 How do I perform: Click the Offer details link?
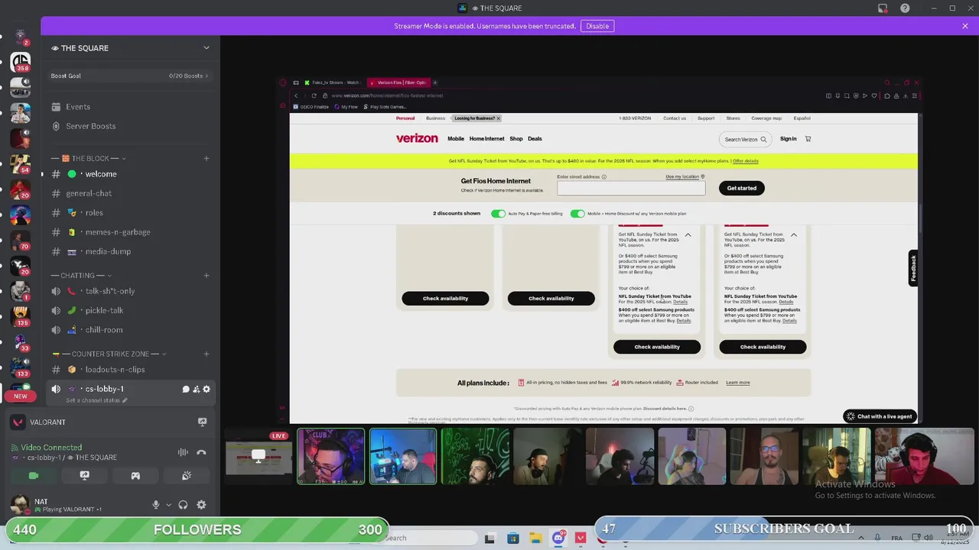pyautogui.click(x=745, y=161)
